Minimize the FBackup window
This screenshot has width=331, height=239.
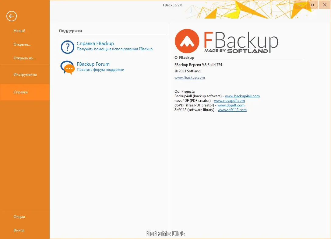[300, 5]
